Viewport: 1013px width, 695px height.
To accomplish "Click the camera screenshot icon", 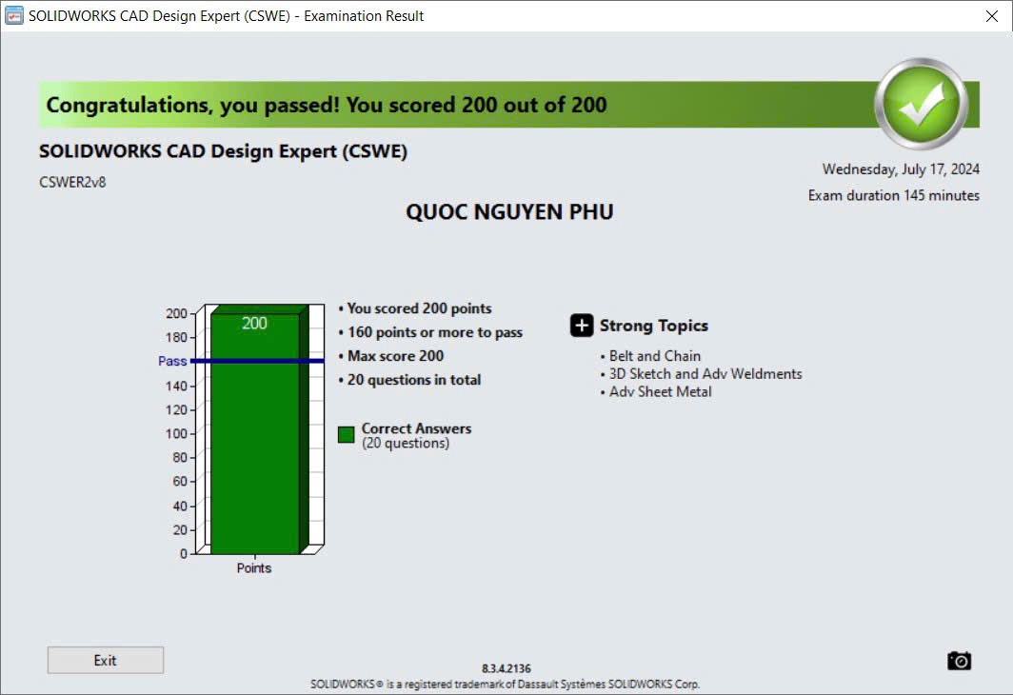I will pyautogui.click(x=960, y=661).
